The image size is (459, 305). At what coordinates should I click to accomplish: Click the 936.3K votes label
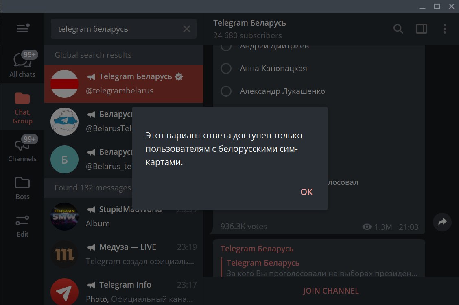click(x=244, y=226)
